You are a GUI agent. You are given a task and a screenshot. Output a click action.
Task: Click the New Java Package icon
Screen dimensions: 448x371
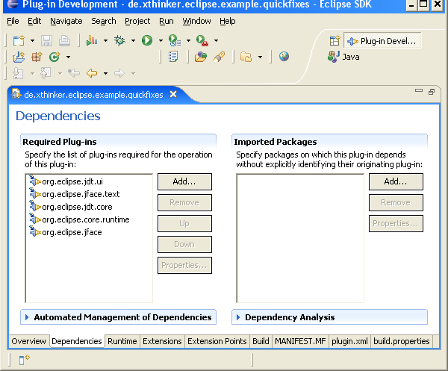point(37,57)
